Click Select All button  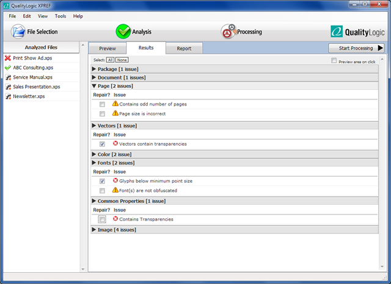(x=110, y=60)
